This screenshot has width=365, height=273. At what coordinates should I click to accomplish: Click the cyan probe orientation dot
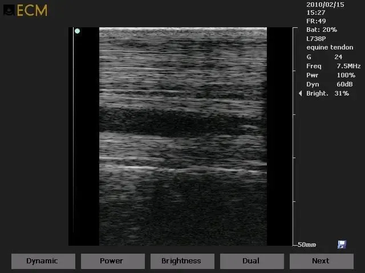pos(78,31)
